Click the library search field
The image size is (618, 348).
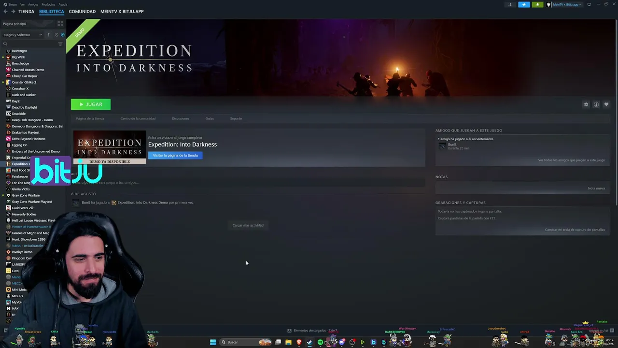coord(29,44)
